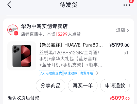Open store name 华为中鸿实创专卖店
This screenshot has width=137, height=104.
(44, 26)
